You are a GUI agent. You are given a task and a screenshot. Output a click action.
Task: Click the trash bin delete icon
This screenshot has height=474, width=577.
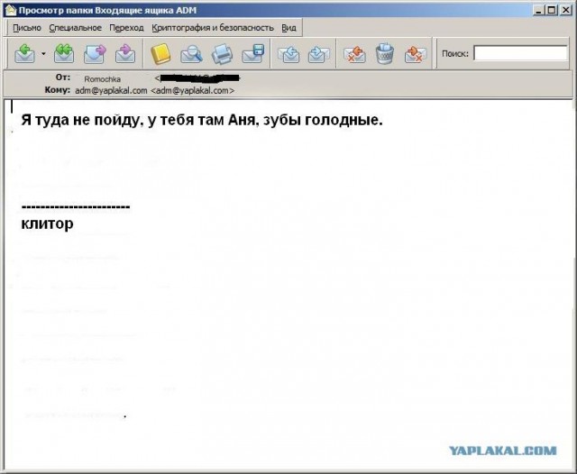tap(385, 54)
